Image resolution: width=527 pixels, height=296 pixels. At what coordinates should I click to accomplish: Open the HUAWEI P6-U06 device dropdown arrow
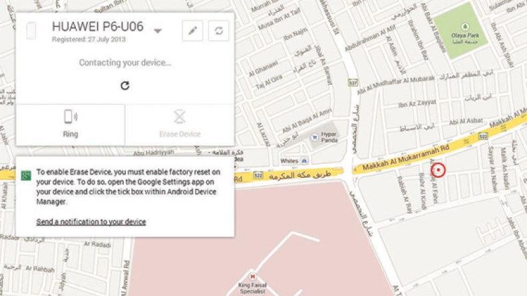[158, 31]
